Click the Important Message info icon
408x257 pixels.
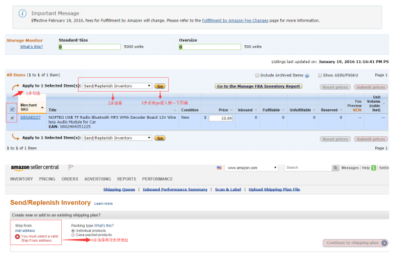[x=22, y=13]
